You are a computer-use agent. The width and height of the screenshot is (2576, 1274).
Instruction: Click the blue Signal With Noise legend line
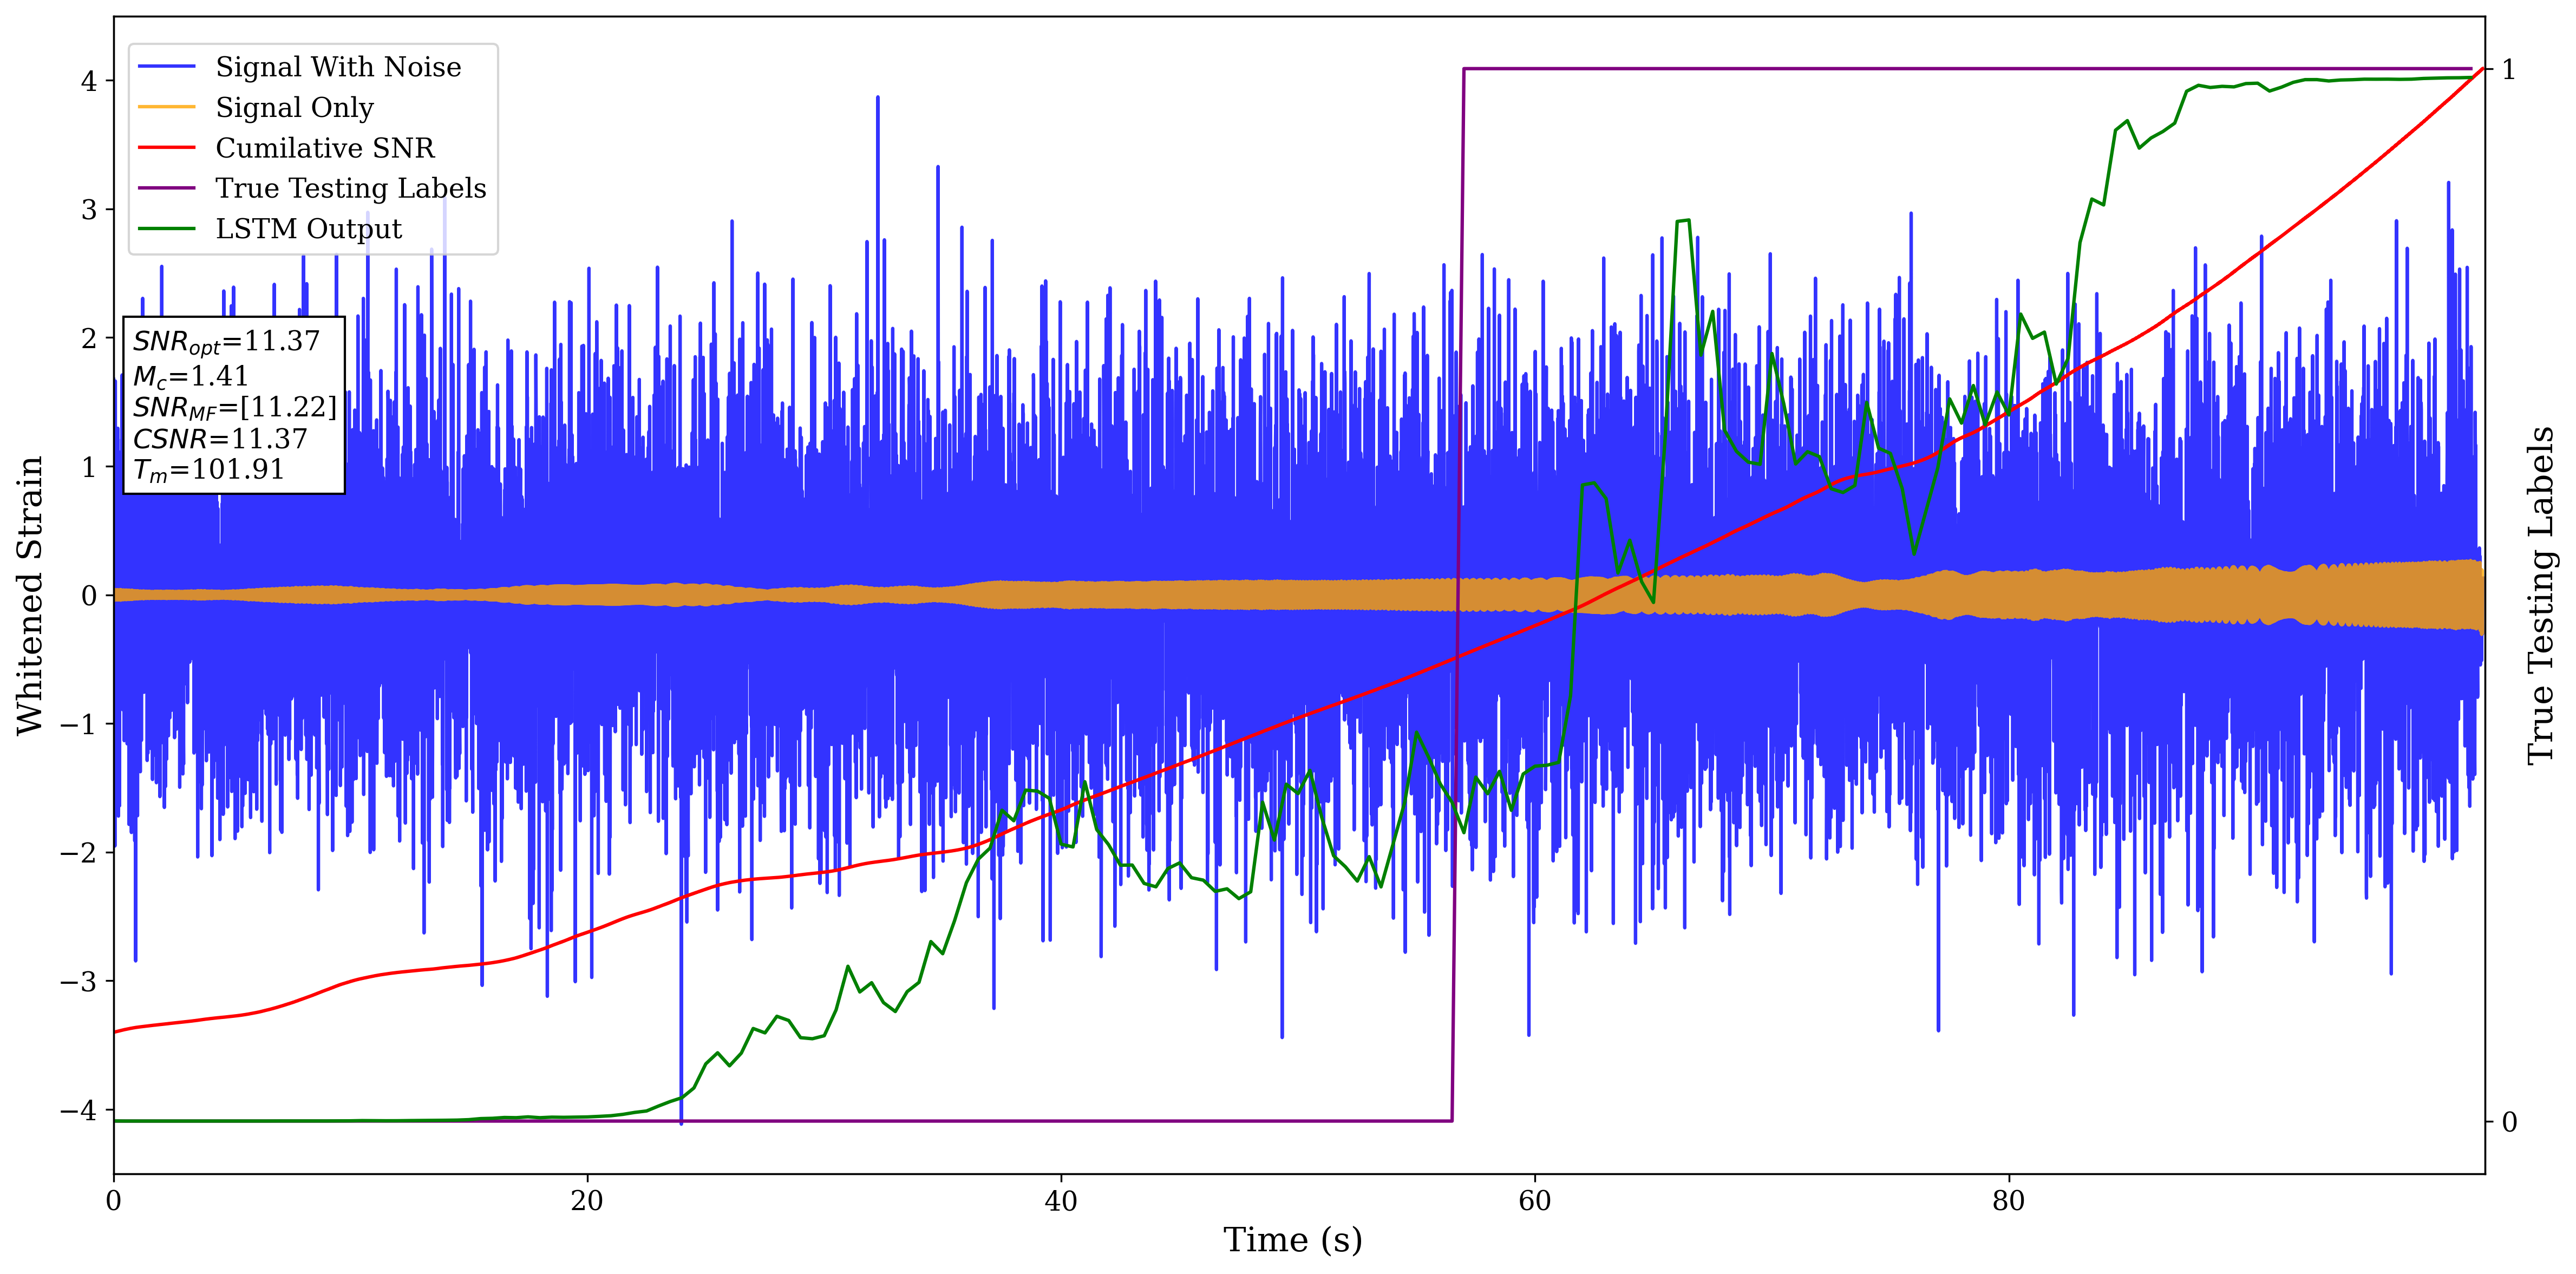coord(167,67)
